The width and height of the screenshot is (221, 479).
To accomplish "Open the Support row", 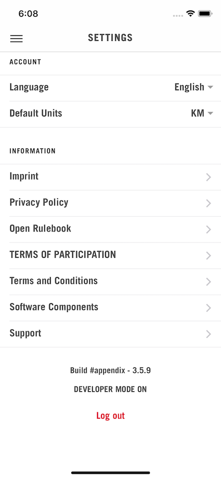I will [110, 334].
